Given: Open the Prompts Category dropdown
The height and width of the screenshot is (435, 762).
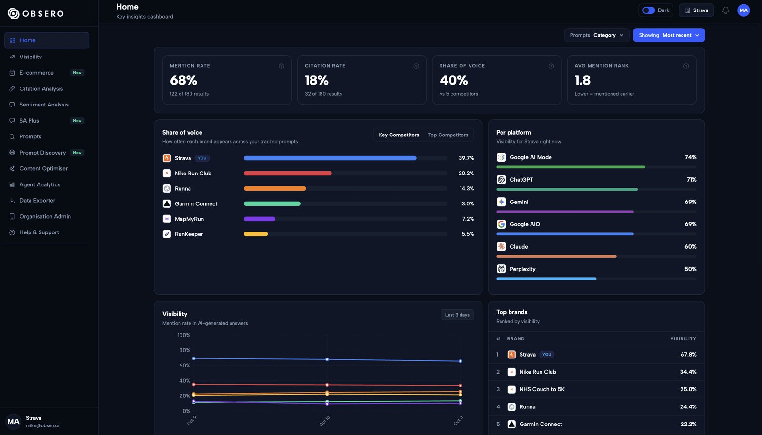Looking at the screenshot, I should 596,35.
